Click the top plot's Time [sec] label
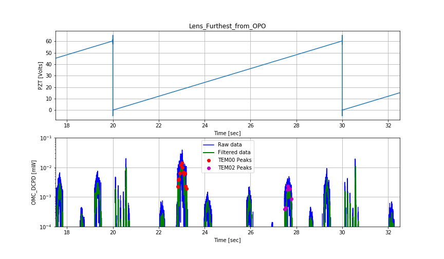The image size is (444, 259). [x=227, y=133]
